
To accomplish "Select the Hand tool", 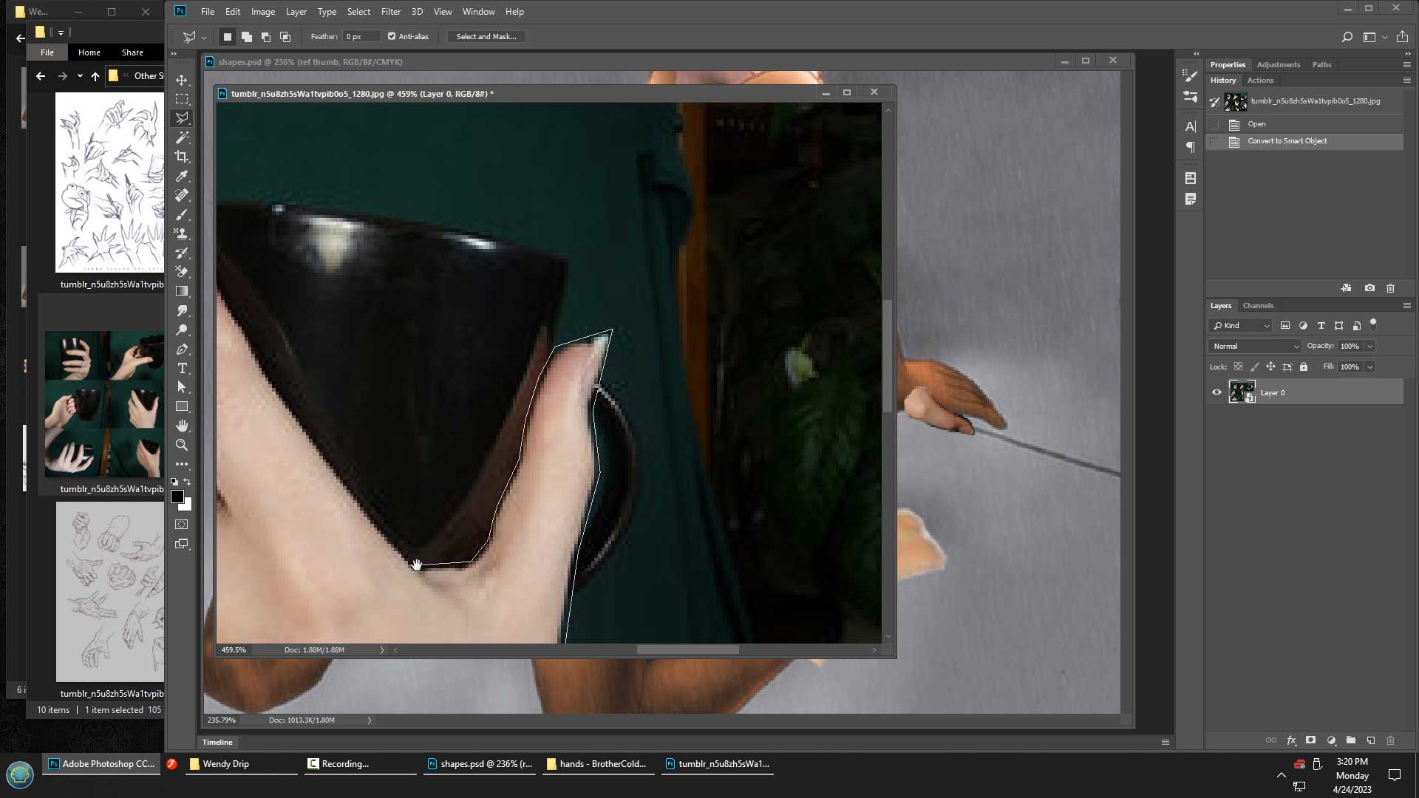I will point(182,426).
